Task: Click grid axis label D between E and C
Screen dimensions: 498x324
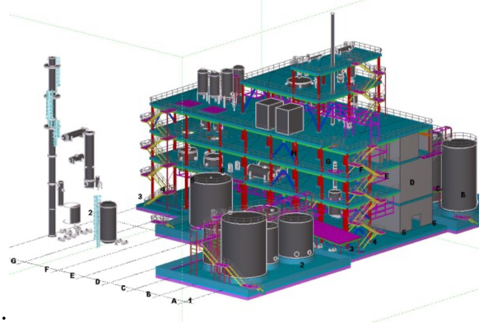Action: coord(97,281)
